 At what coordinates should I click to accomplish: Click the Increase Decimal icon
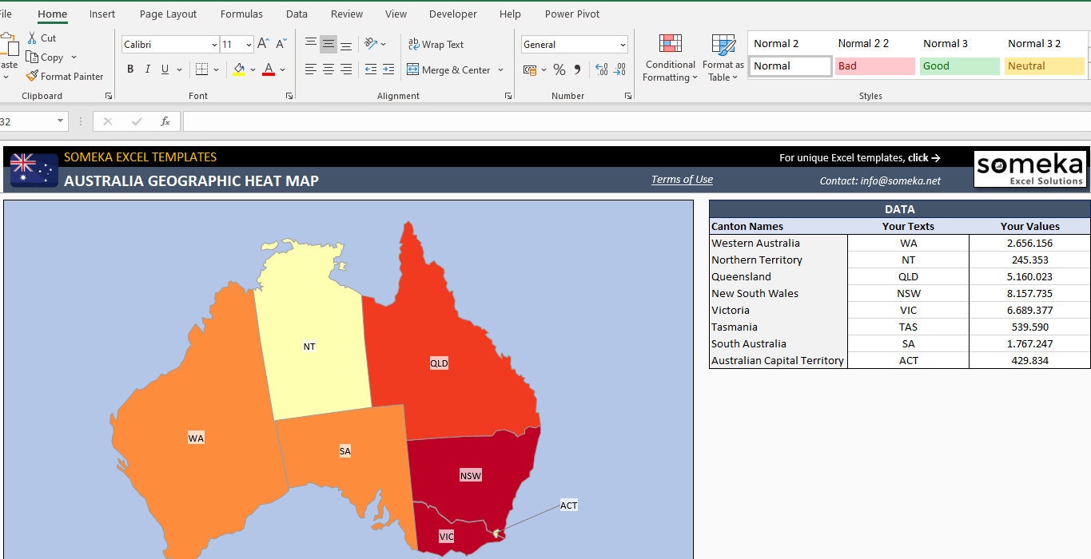pos(602,69)
